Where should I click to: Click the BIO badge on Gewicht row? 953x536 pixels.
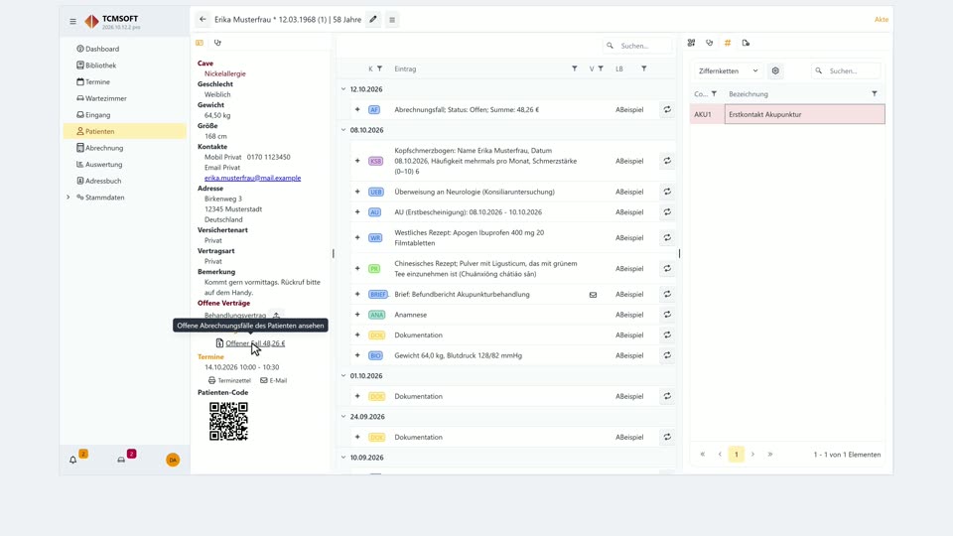click(375, 355)
